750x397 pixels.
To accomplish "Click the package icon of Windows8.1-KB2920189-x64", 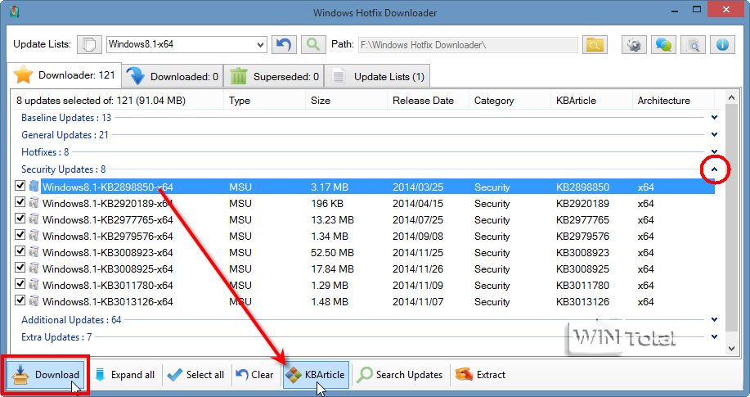I will click(34, 202).
